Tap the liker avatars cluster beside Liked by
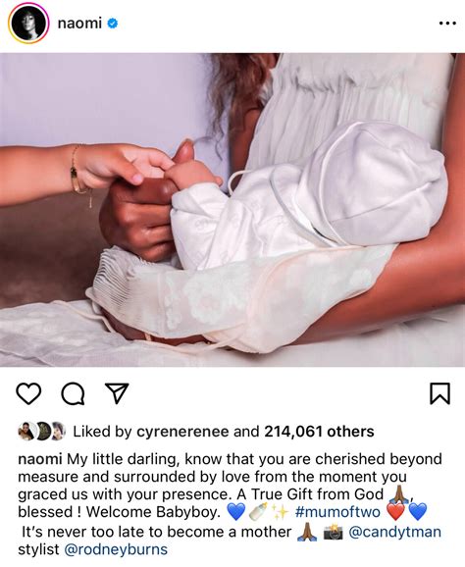This screenshot has width=465, height=567. point(41,431)
